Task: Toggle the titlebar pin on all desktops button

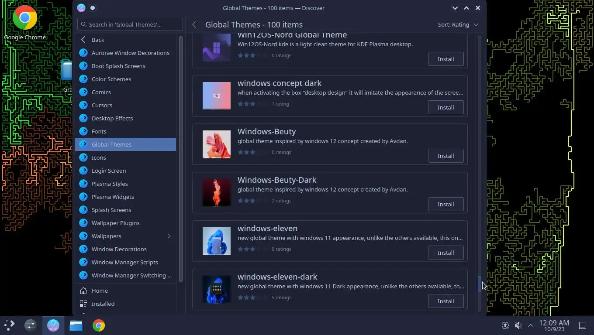Action: (93, 8)
